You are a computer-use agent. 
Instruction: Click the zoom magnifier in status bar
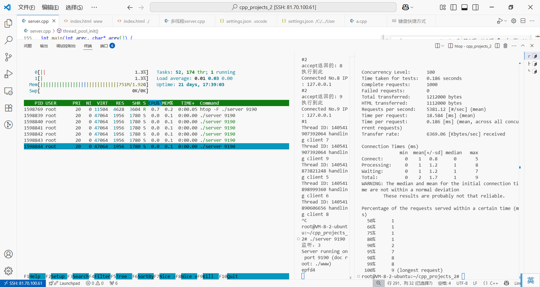click(378, 283)
